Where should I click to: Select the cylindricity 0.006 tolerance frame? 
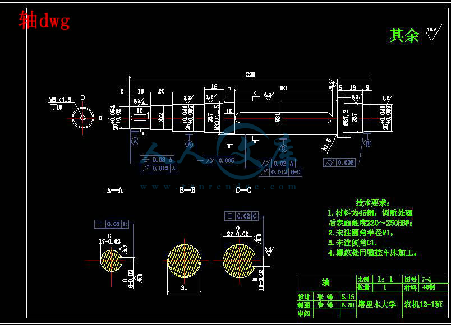pyautogui.click(x=339, y=162)
